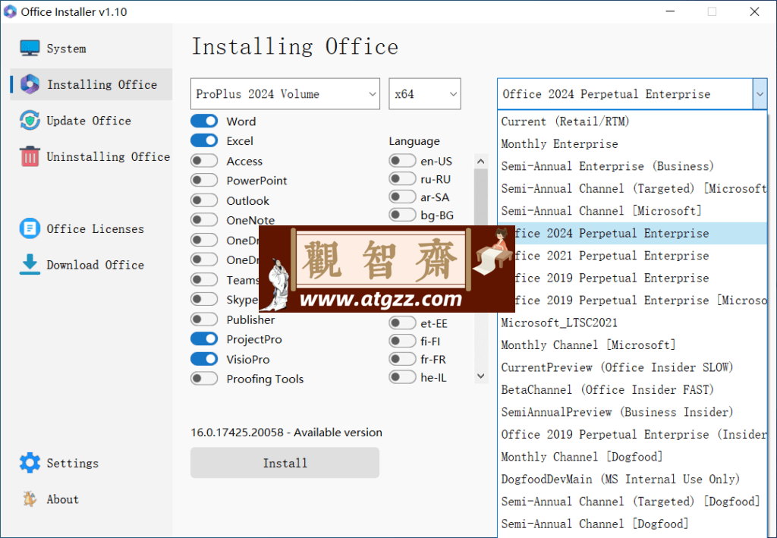Click the language list scrollbar thumb
Screen dimensions: 777x538
480,197
